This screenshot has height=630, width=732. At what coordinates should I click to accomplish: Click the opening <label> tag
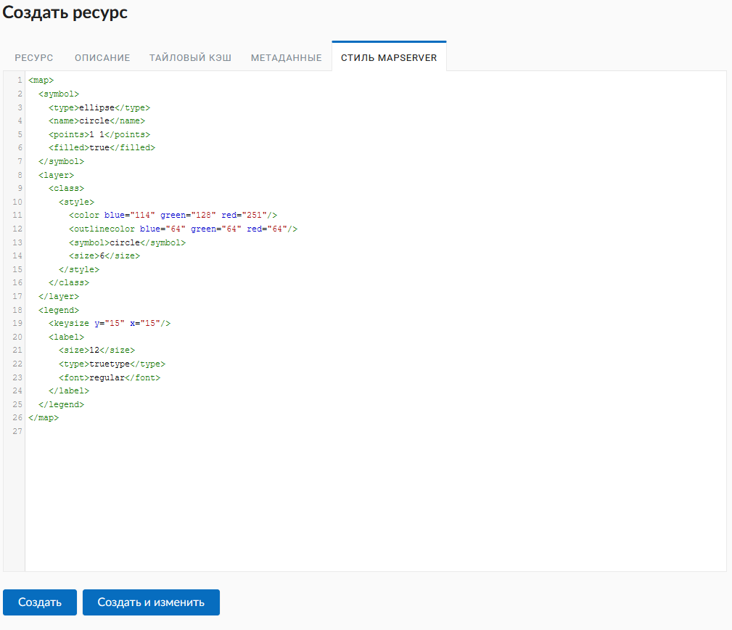(66, 337)
